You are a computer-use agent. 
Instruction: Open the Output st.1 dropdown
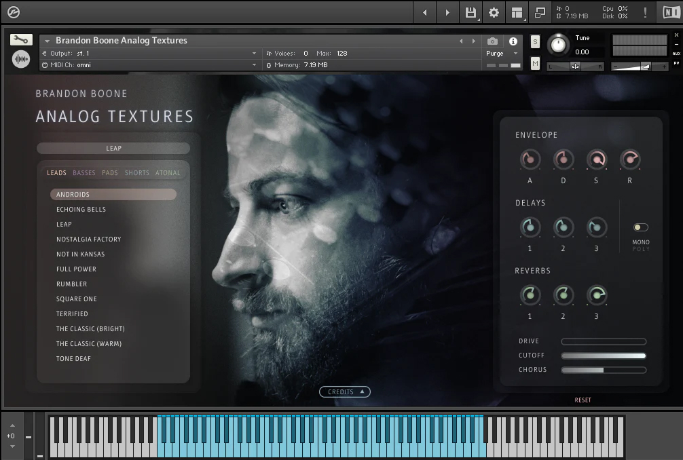point(149,53)
